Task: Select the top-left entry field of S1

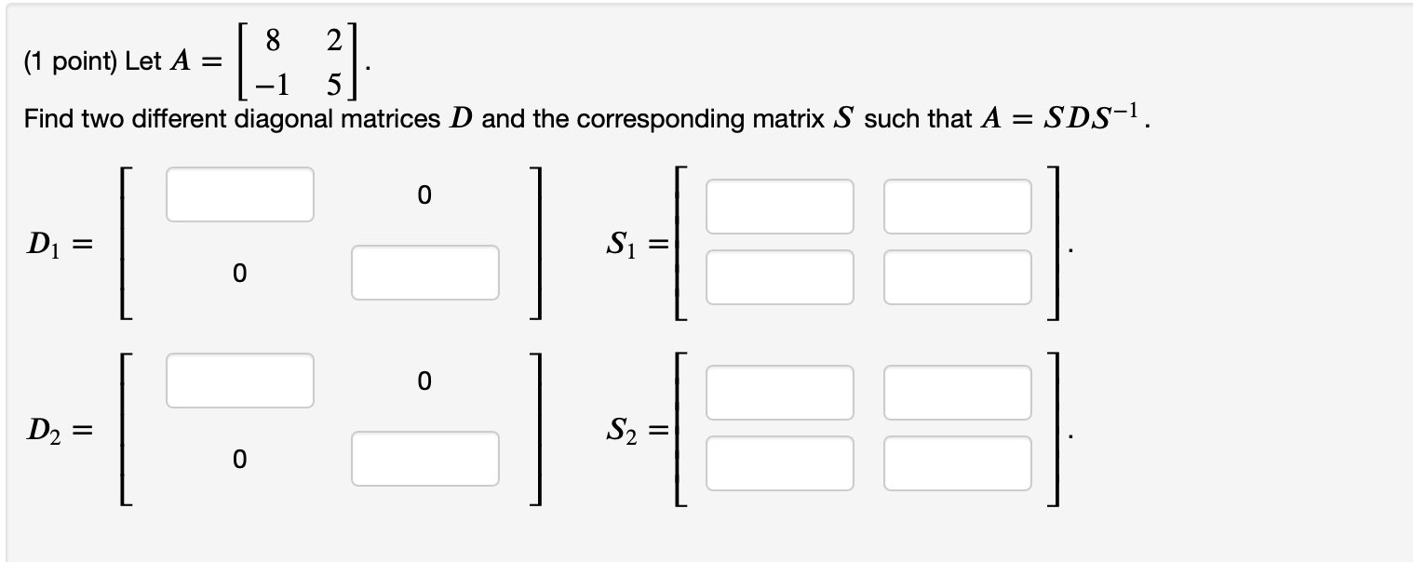Action: pyautogui.click(x=780, y=207)
